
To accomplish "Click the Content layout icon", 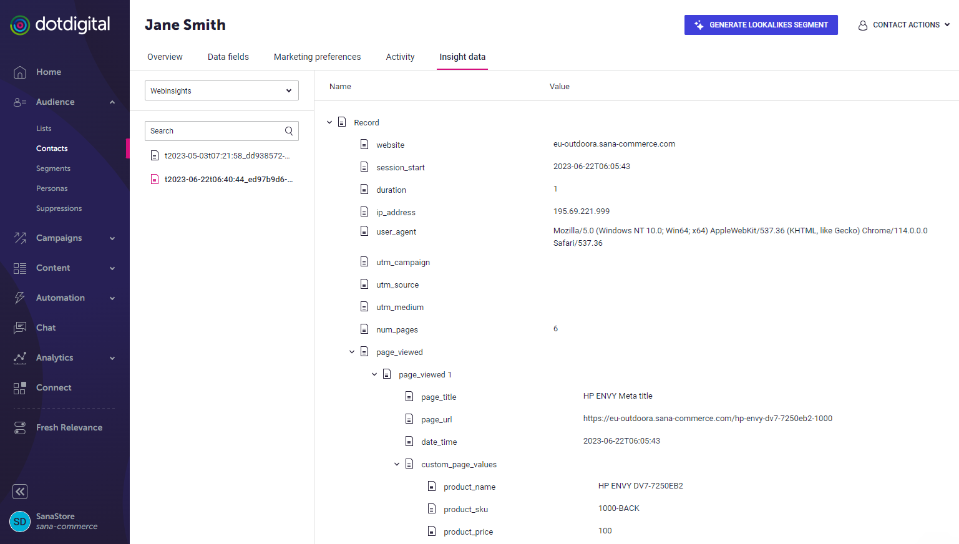I will click(20, 268).
